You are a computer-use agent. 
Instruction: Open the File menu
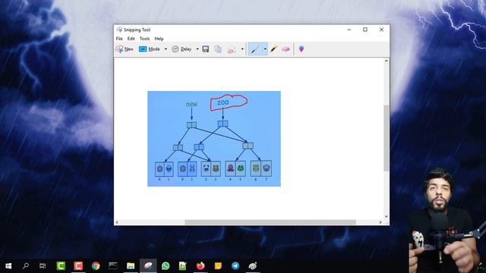click(119, 39)
